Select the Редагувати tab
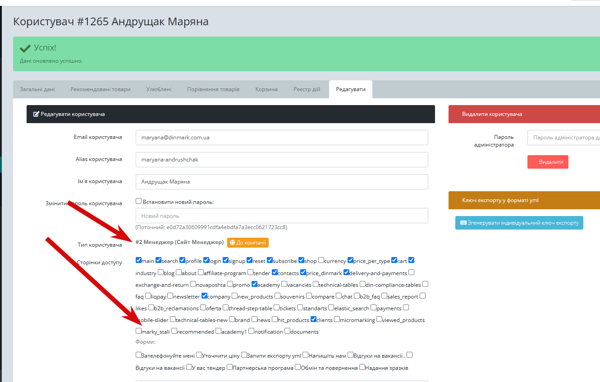 351,89
